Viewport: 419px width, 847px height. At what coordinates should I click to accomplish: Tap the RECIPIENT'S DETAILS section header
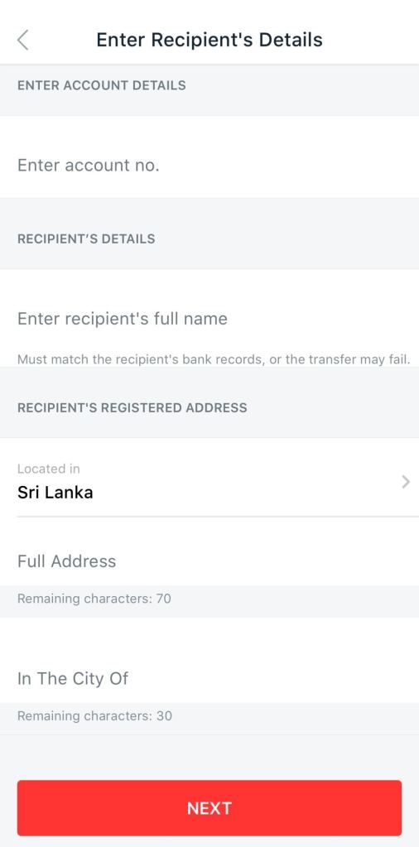tap(86, 238)
